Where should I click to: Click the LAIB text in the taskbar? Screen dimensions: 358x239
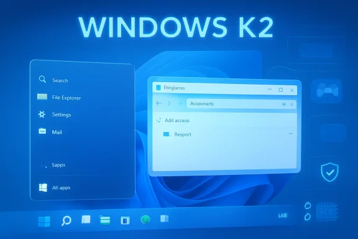point(283,216)
